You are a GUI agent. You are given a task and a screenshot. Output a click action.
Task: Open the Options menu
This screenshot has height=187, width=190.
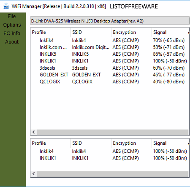12,25
